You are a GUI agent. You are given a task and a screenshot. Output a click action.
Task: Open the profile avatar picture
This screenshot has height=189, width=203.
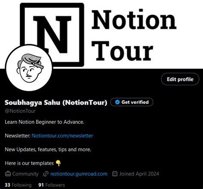tap(29, 68)
